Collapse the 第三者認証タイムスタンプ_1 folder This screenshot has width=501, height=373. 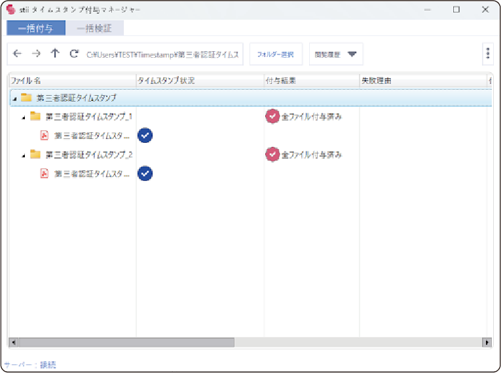tap(24, 117)
